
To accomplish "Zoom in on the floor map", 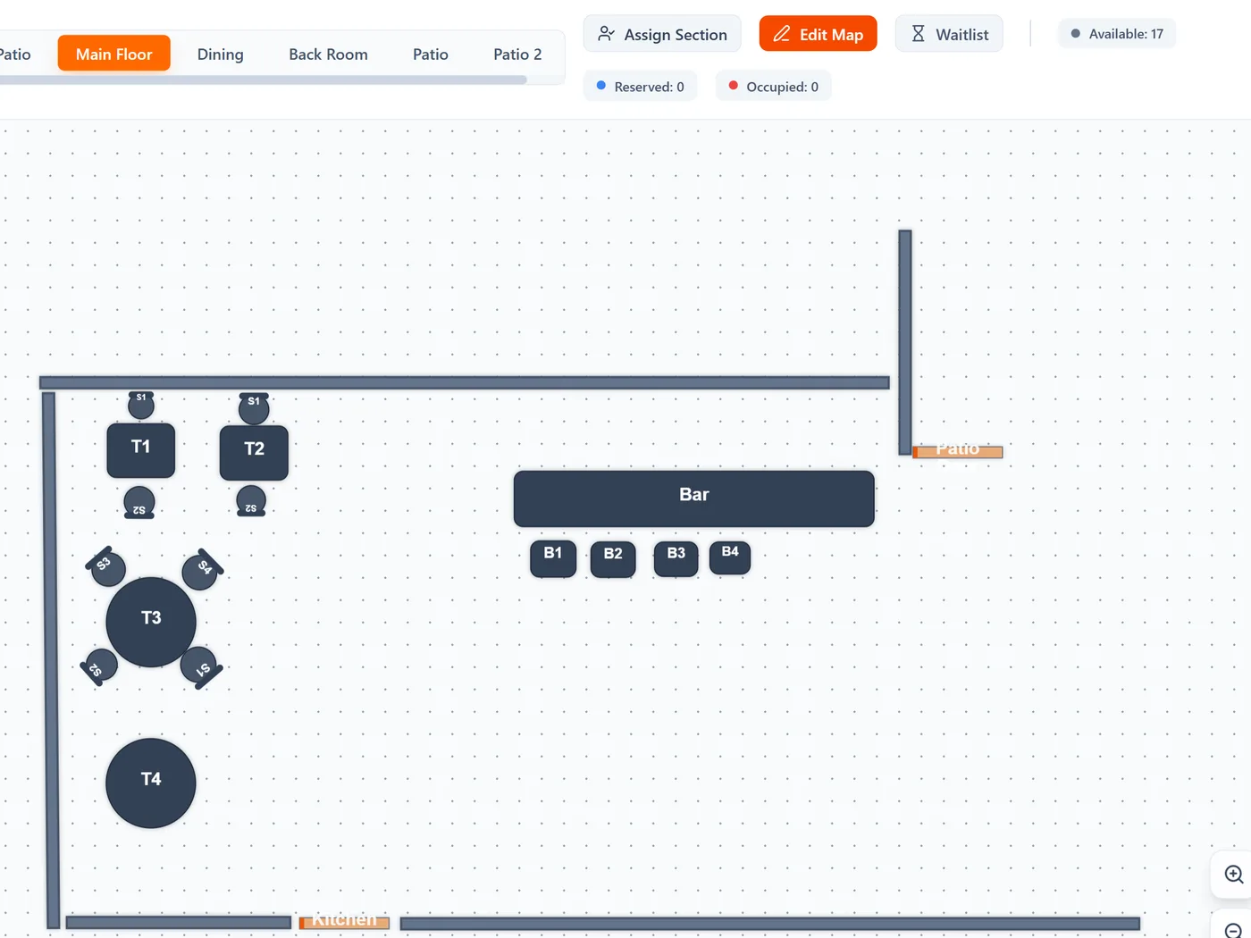I will 1233,875.
